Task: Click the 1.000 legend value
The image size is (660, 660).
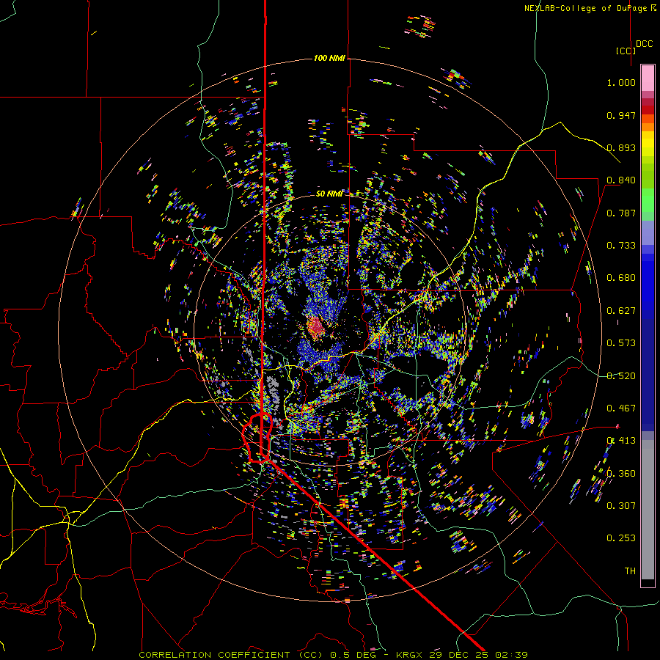Action: (x=621, y=82)
